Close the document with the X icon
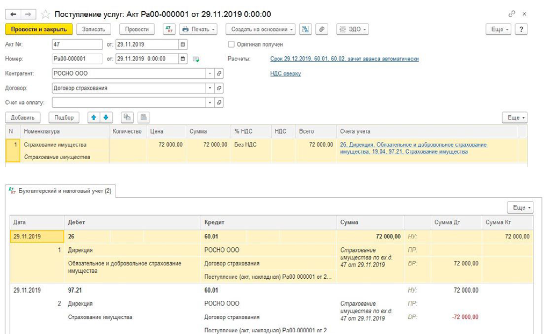 pos(524,14)
